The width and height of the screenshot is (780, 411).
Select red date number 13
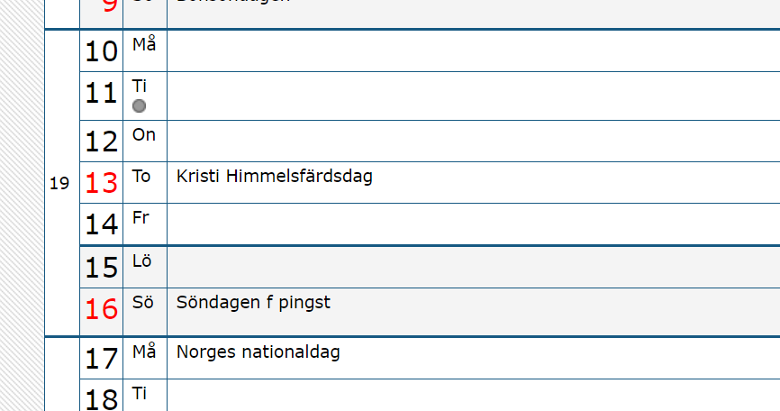(x=102, y=183)
